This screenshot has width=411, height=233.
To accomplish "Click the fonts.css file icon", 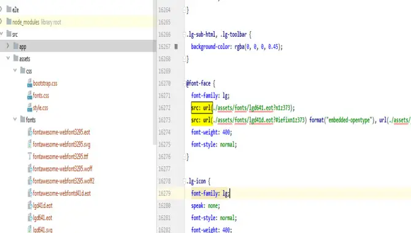I will click(x=29, y=96).
